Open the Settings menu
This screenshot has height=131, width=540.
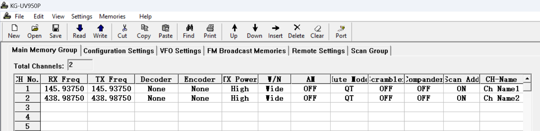coord(82,16)
